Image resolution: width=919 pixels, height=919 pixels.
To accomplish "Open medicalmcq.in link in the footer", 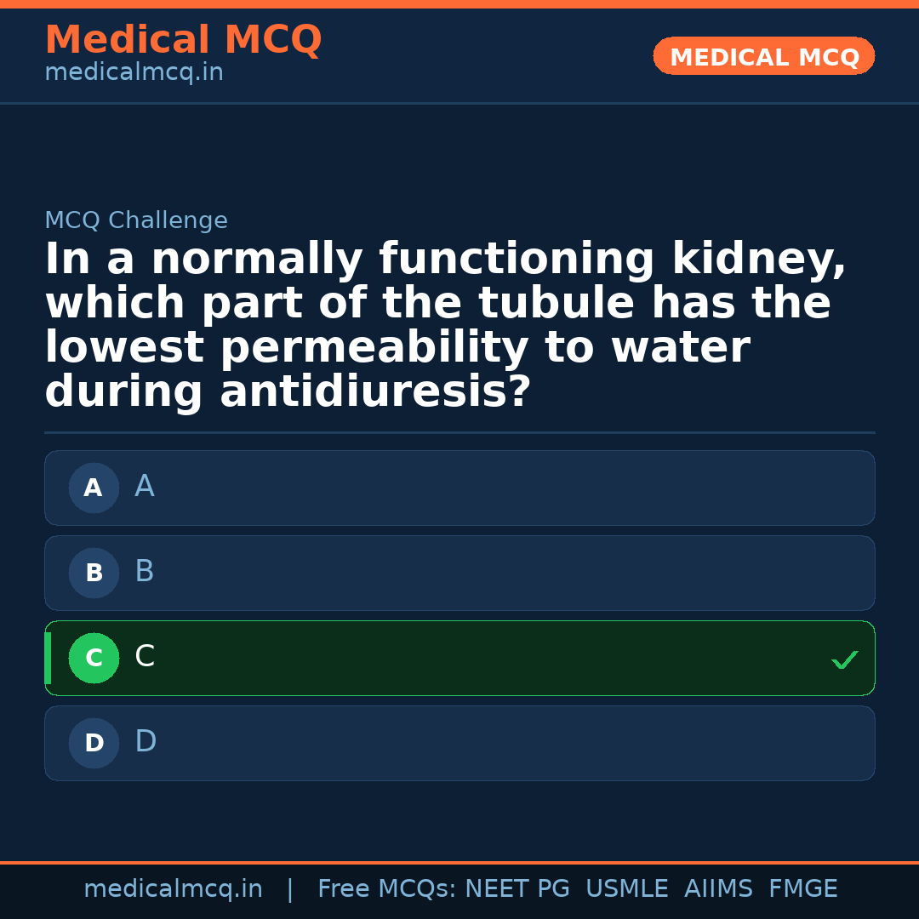I will [173, 889].
